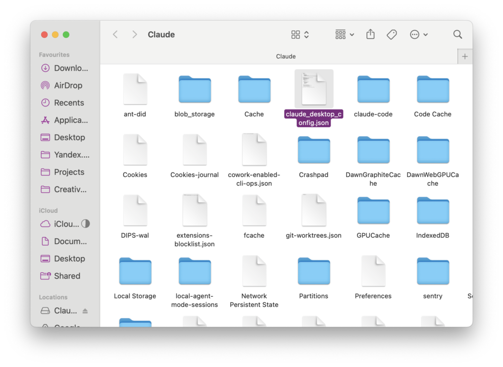Open the More actions ellipsis menu
The image size is (503, 367).
(419, 34)
